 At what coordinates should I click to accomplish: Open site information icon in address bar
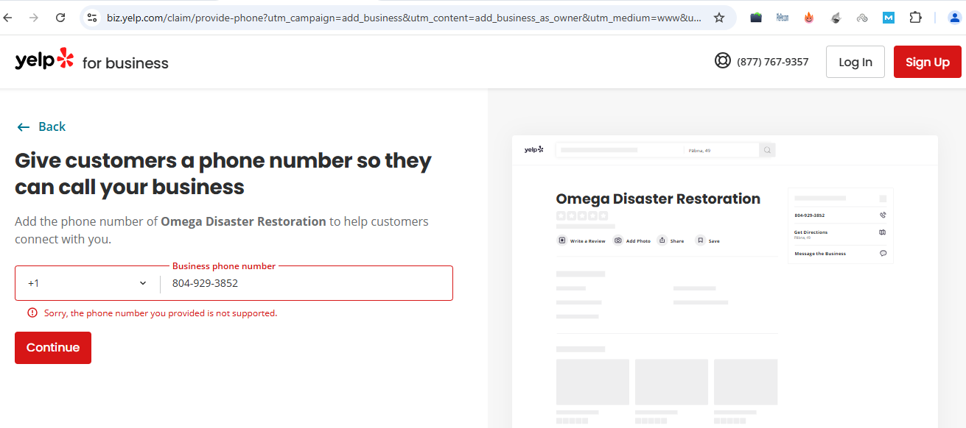pos(91,18)
